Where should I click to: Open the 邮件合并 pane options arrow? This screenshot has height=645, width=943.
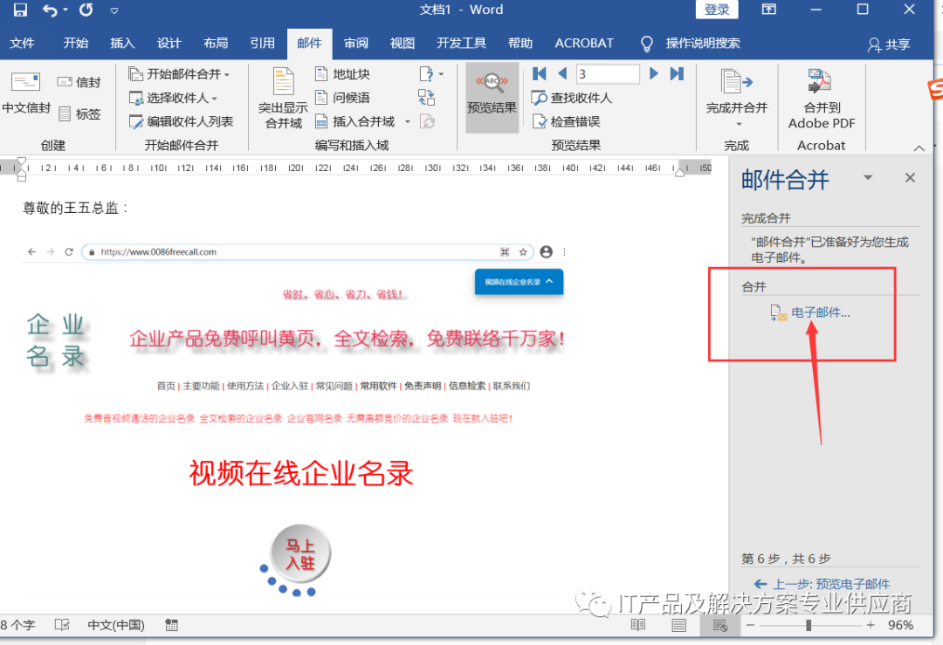click(x=868, y=177)
